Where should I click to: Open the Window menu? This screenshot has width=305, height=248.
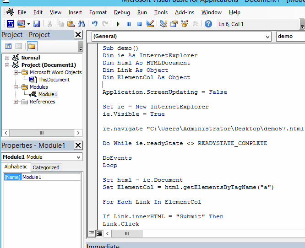pyautogui.click(x=212, y=12)
